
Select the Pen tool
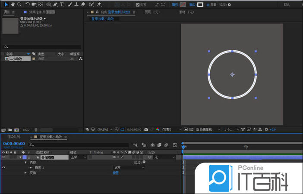(x=55, y=4)
